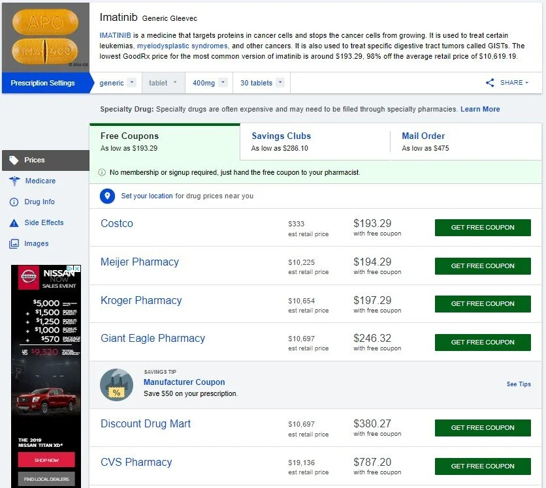546x488 pixels.
Task: Click the $333 Costco est retail price
Action: pyautogui.click(x=296, y=224)
